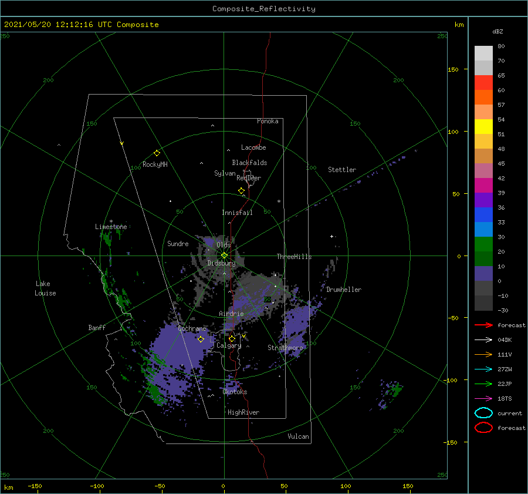This screenshot has width=528, height=494.
Task: Click the yellow diamond marker above Calgary label
Action: pyautogui.click(x=232, y=338)
